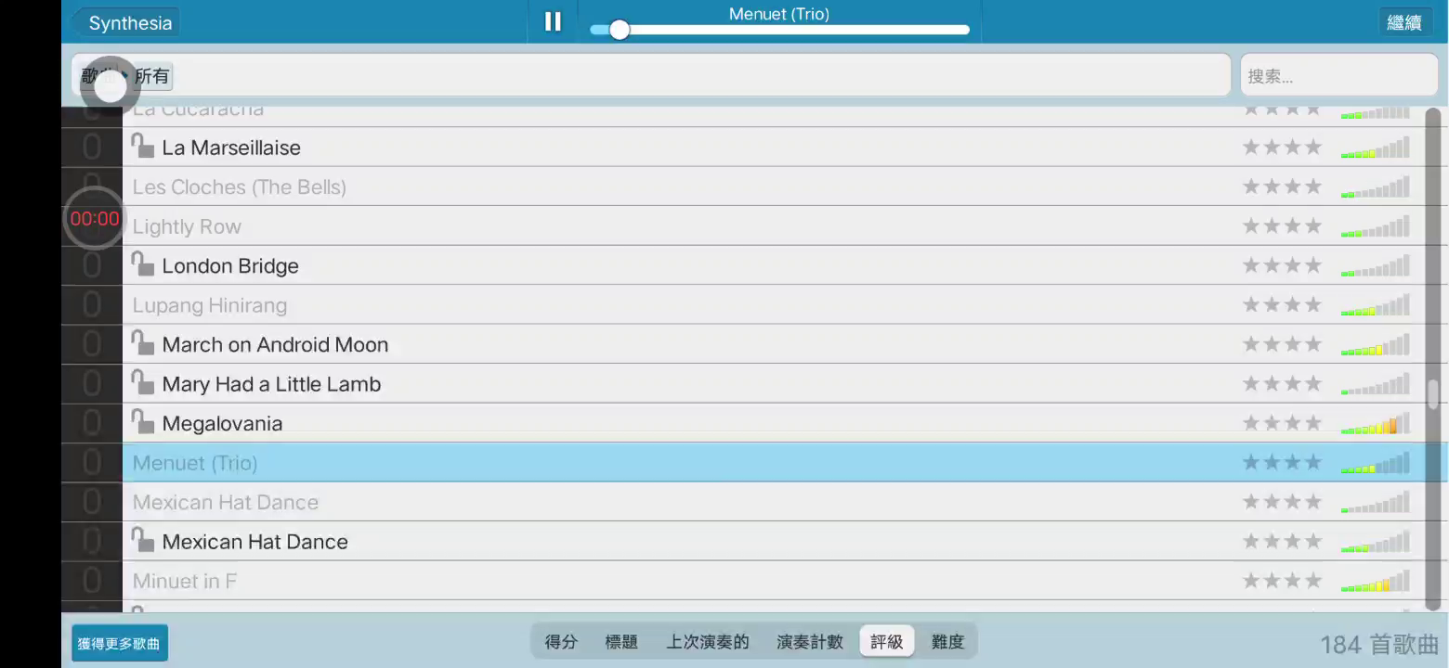Click the 所有 breadcrumb button

pos(152,76)
